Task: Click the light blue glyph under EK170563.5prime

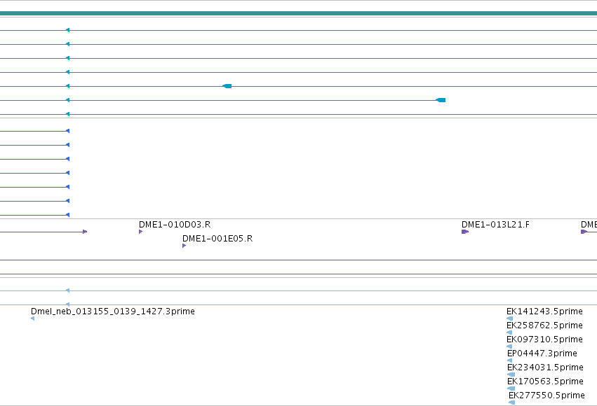Action: pos(511,388)
